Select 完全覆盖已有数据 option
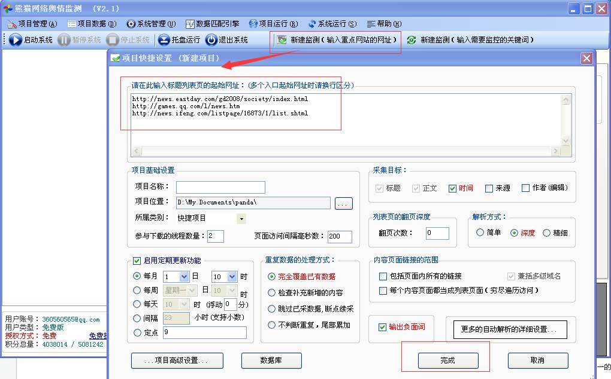The height and width of the screenshot is (379, 611). pyautogui.click(x=271, y=277)
